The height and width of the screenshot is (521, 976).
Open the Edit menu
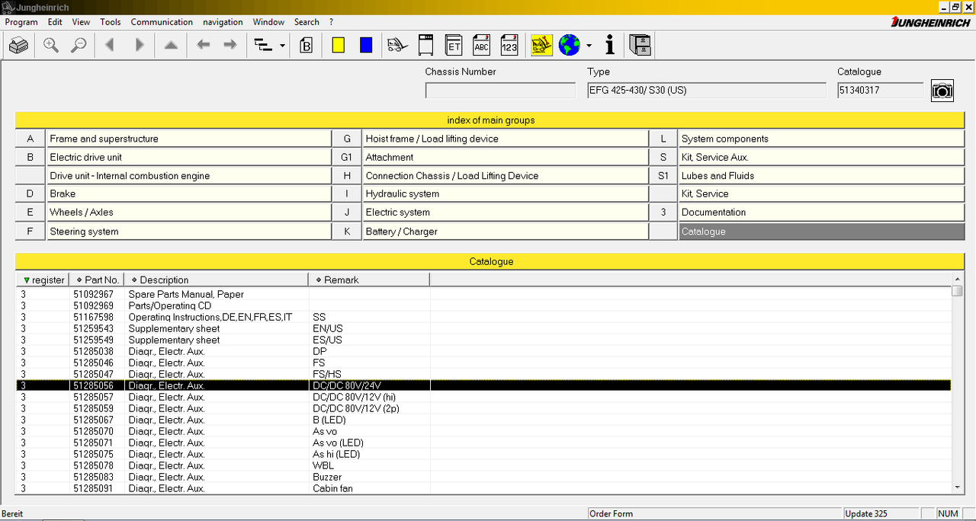click(x=55, y=22)
